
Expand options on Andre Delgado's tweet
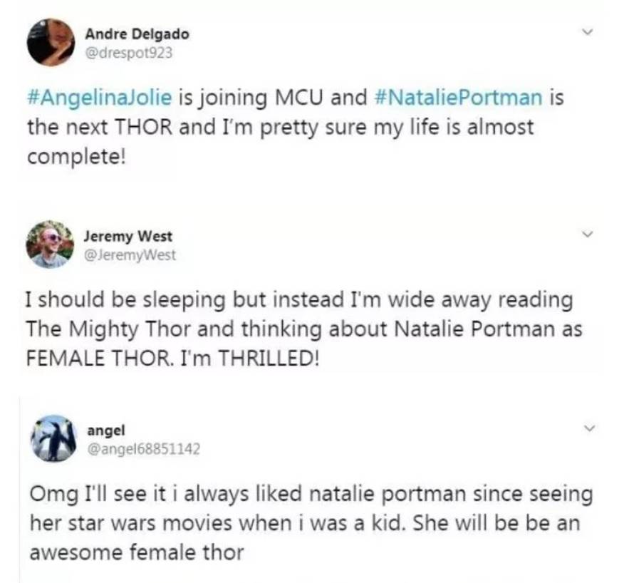[588, 30]
